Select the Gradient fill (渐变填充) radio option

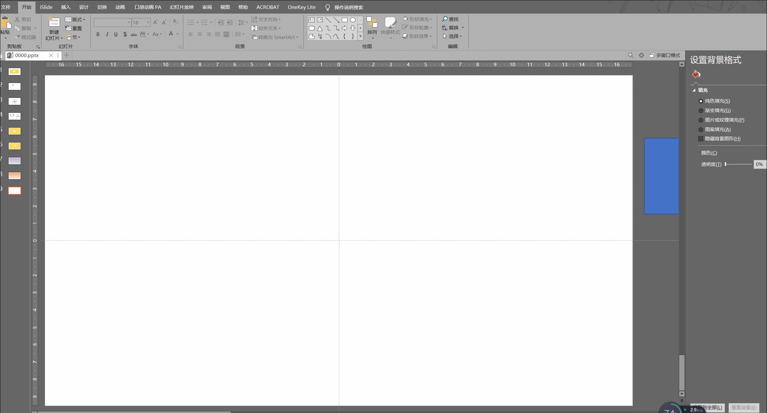pos(701,111)
